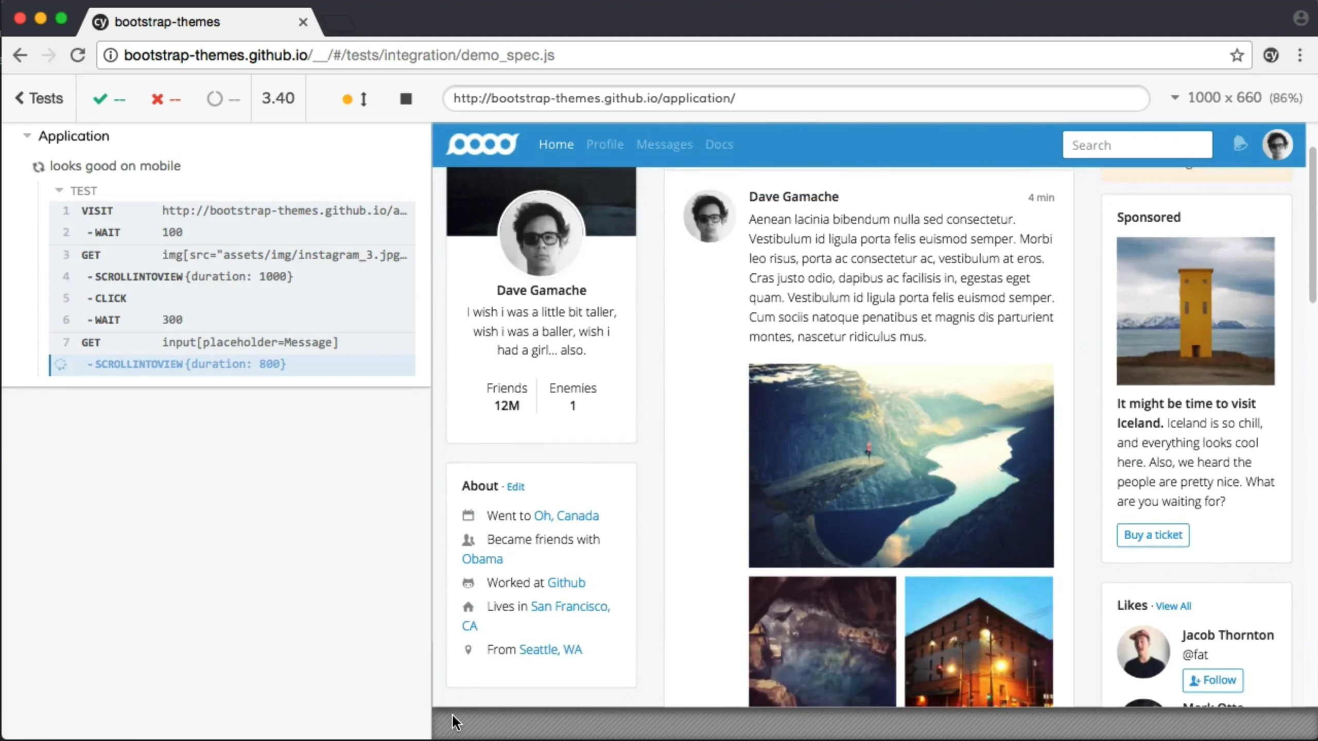Bookmark page with star icon

point(1237,55)
